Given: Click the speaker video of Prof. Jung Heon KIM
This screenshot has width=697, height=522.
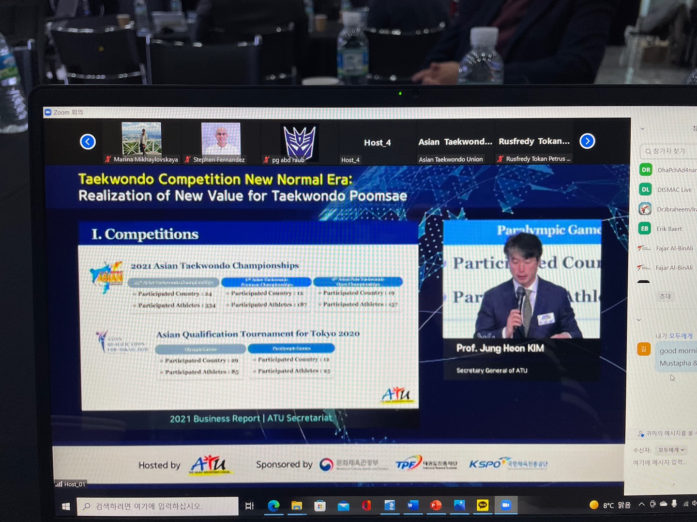Looking at the screenshot, I should coord(522,280).
